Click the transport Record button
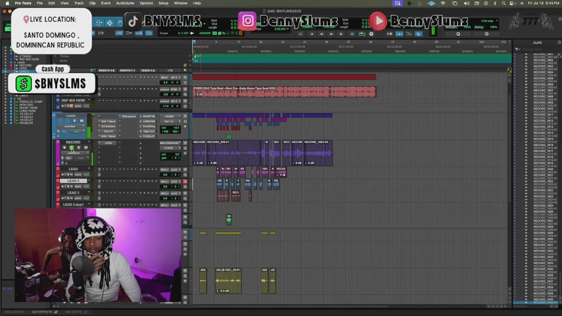 tap(371, 34)
